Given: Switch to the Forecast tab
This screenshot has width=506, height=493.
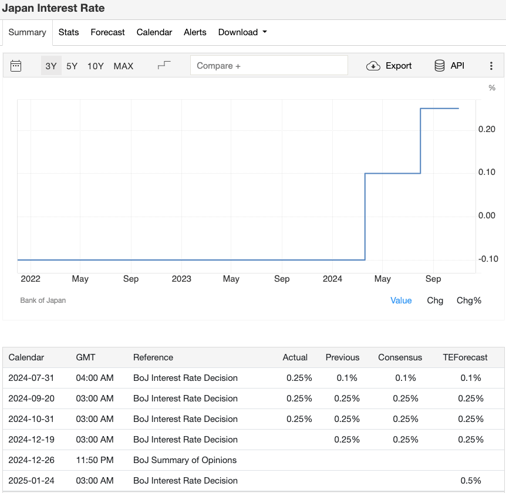Looking at the screenshot, I should pos(107,32).
